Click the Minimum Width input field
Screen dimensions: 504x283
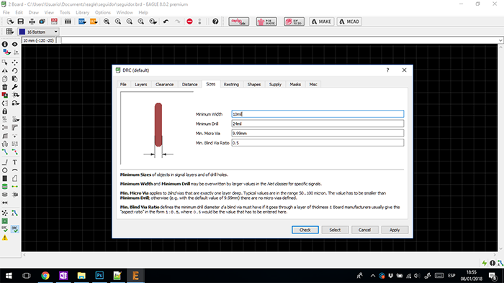pyautogui.click(x=318, y=113)
